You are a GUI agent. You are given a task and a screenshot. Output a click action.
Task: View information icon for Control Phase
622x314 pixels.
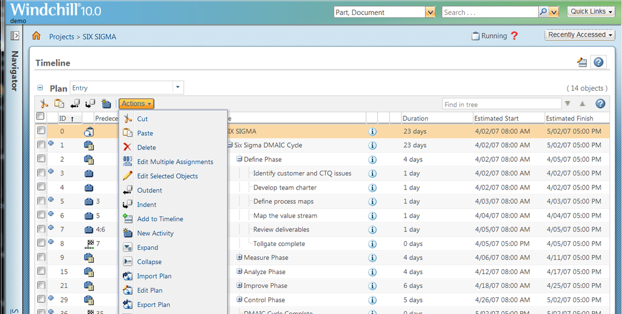(x=372, y=300)
